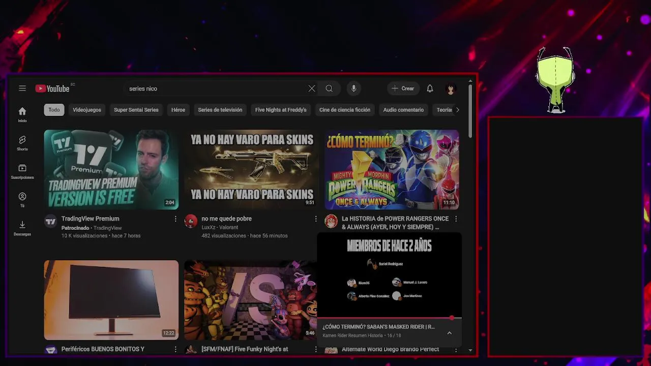Open the notifications bell

pos(430,88)
